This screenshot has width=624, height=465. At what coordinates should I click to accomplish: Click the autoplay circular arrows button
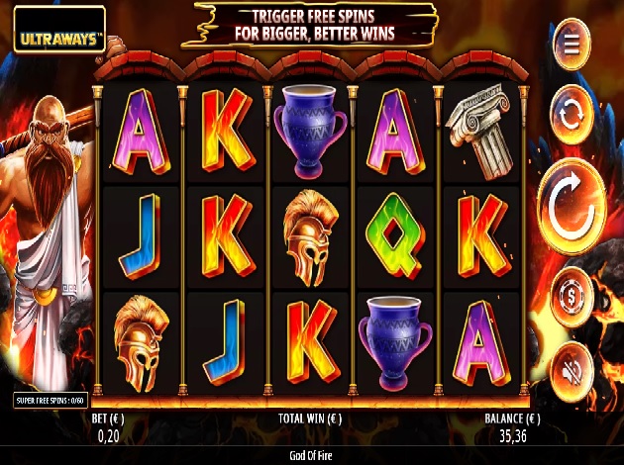pyautogui.click(x=572, y=115)
